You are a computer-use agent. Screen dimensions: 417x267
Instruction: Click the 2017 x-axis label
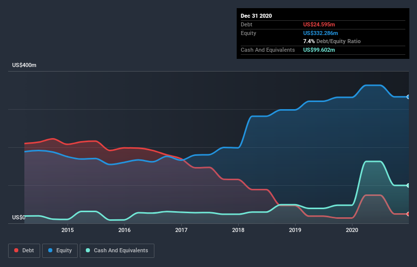point(181,230)
